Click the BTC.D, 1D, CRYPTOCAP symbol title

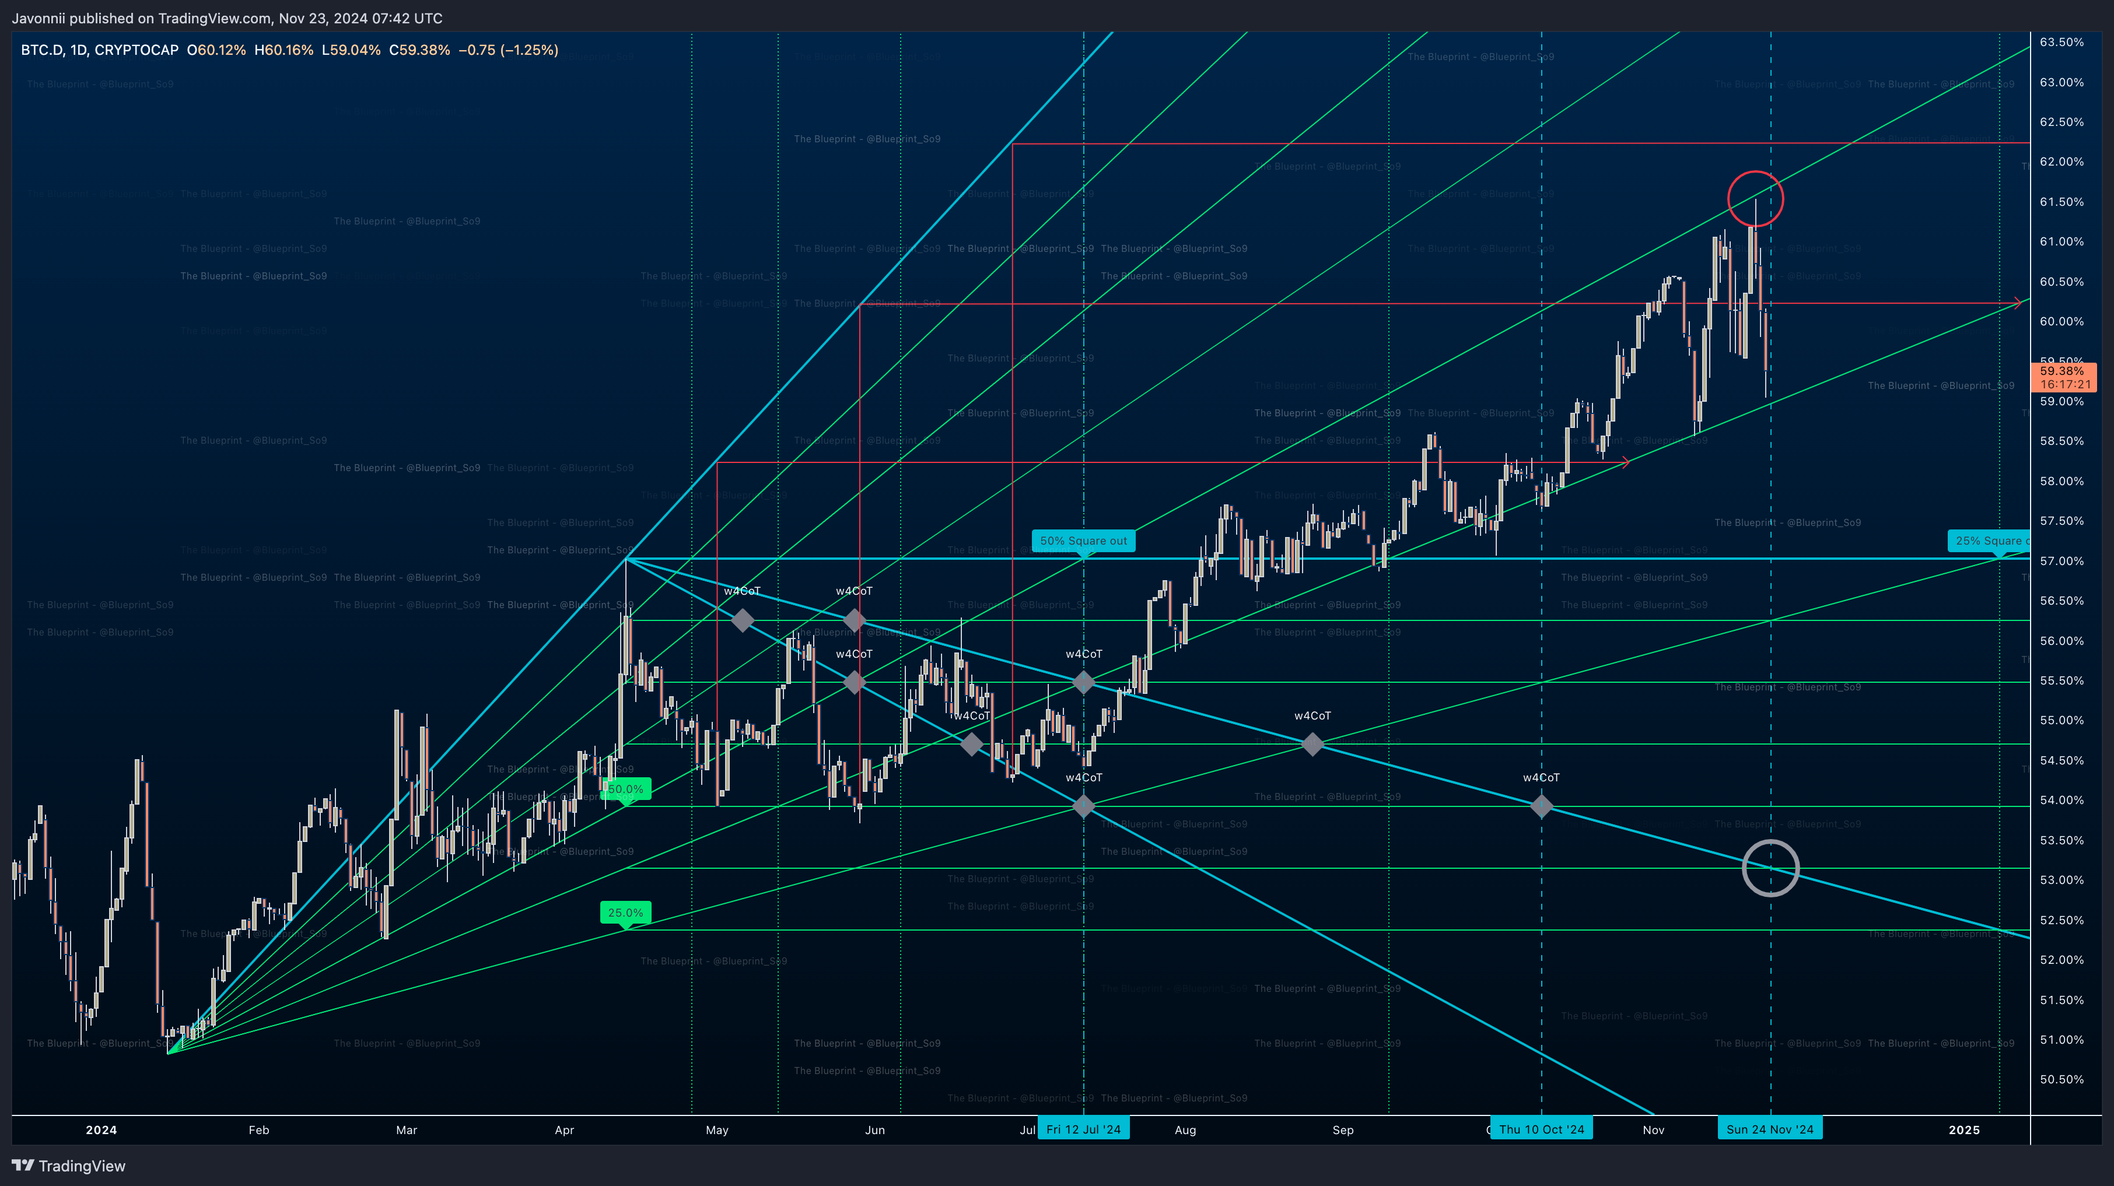tap(99, 50)
